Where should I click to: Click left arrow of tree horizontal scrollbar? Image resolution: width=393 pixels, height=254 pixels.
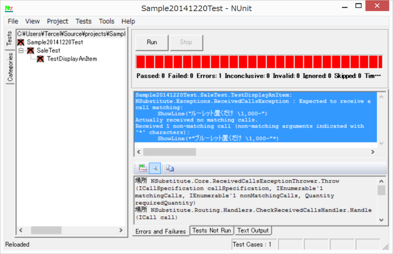tap(21, 230)
